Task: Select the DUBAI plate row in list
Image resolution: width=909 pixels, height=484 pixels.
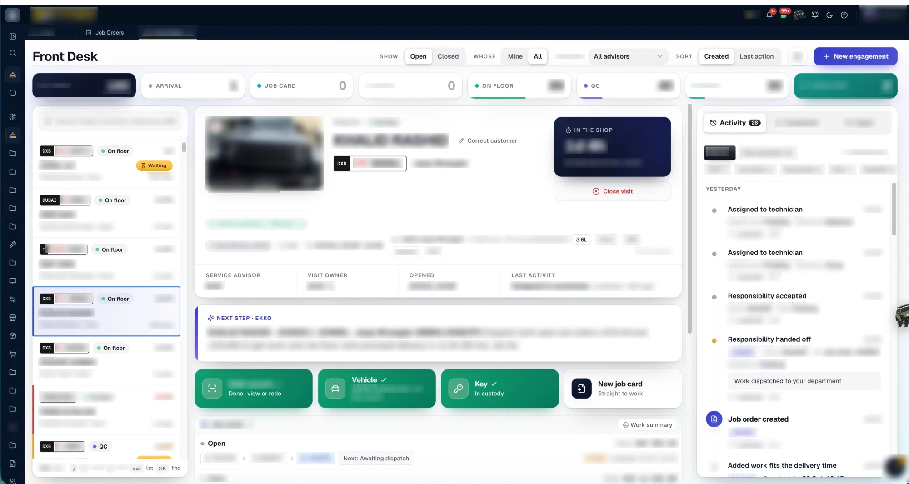Action: 106,213
